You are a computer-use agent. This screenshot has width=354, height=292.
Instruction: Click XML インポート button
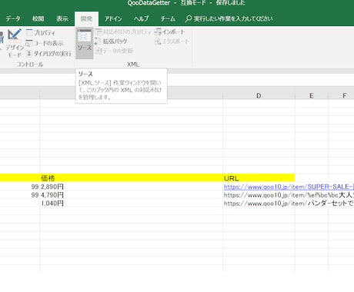[169, 32]
